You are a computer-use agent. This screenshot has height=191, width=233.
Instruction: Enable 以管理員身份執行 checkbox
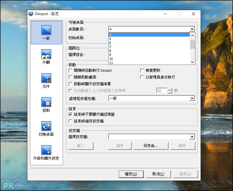point(142,77)
